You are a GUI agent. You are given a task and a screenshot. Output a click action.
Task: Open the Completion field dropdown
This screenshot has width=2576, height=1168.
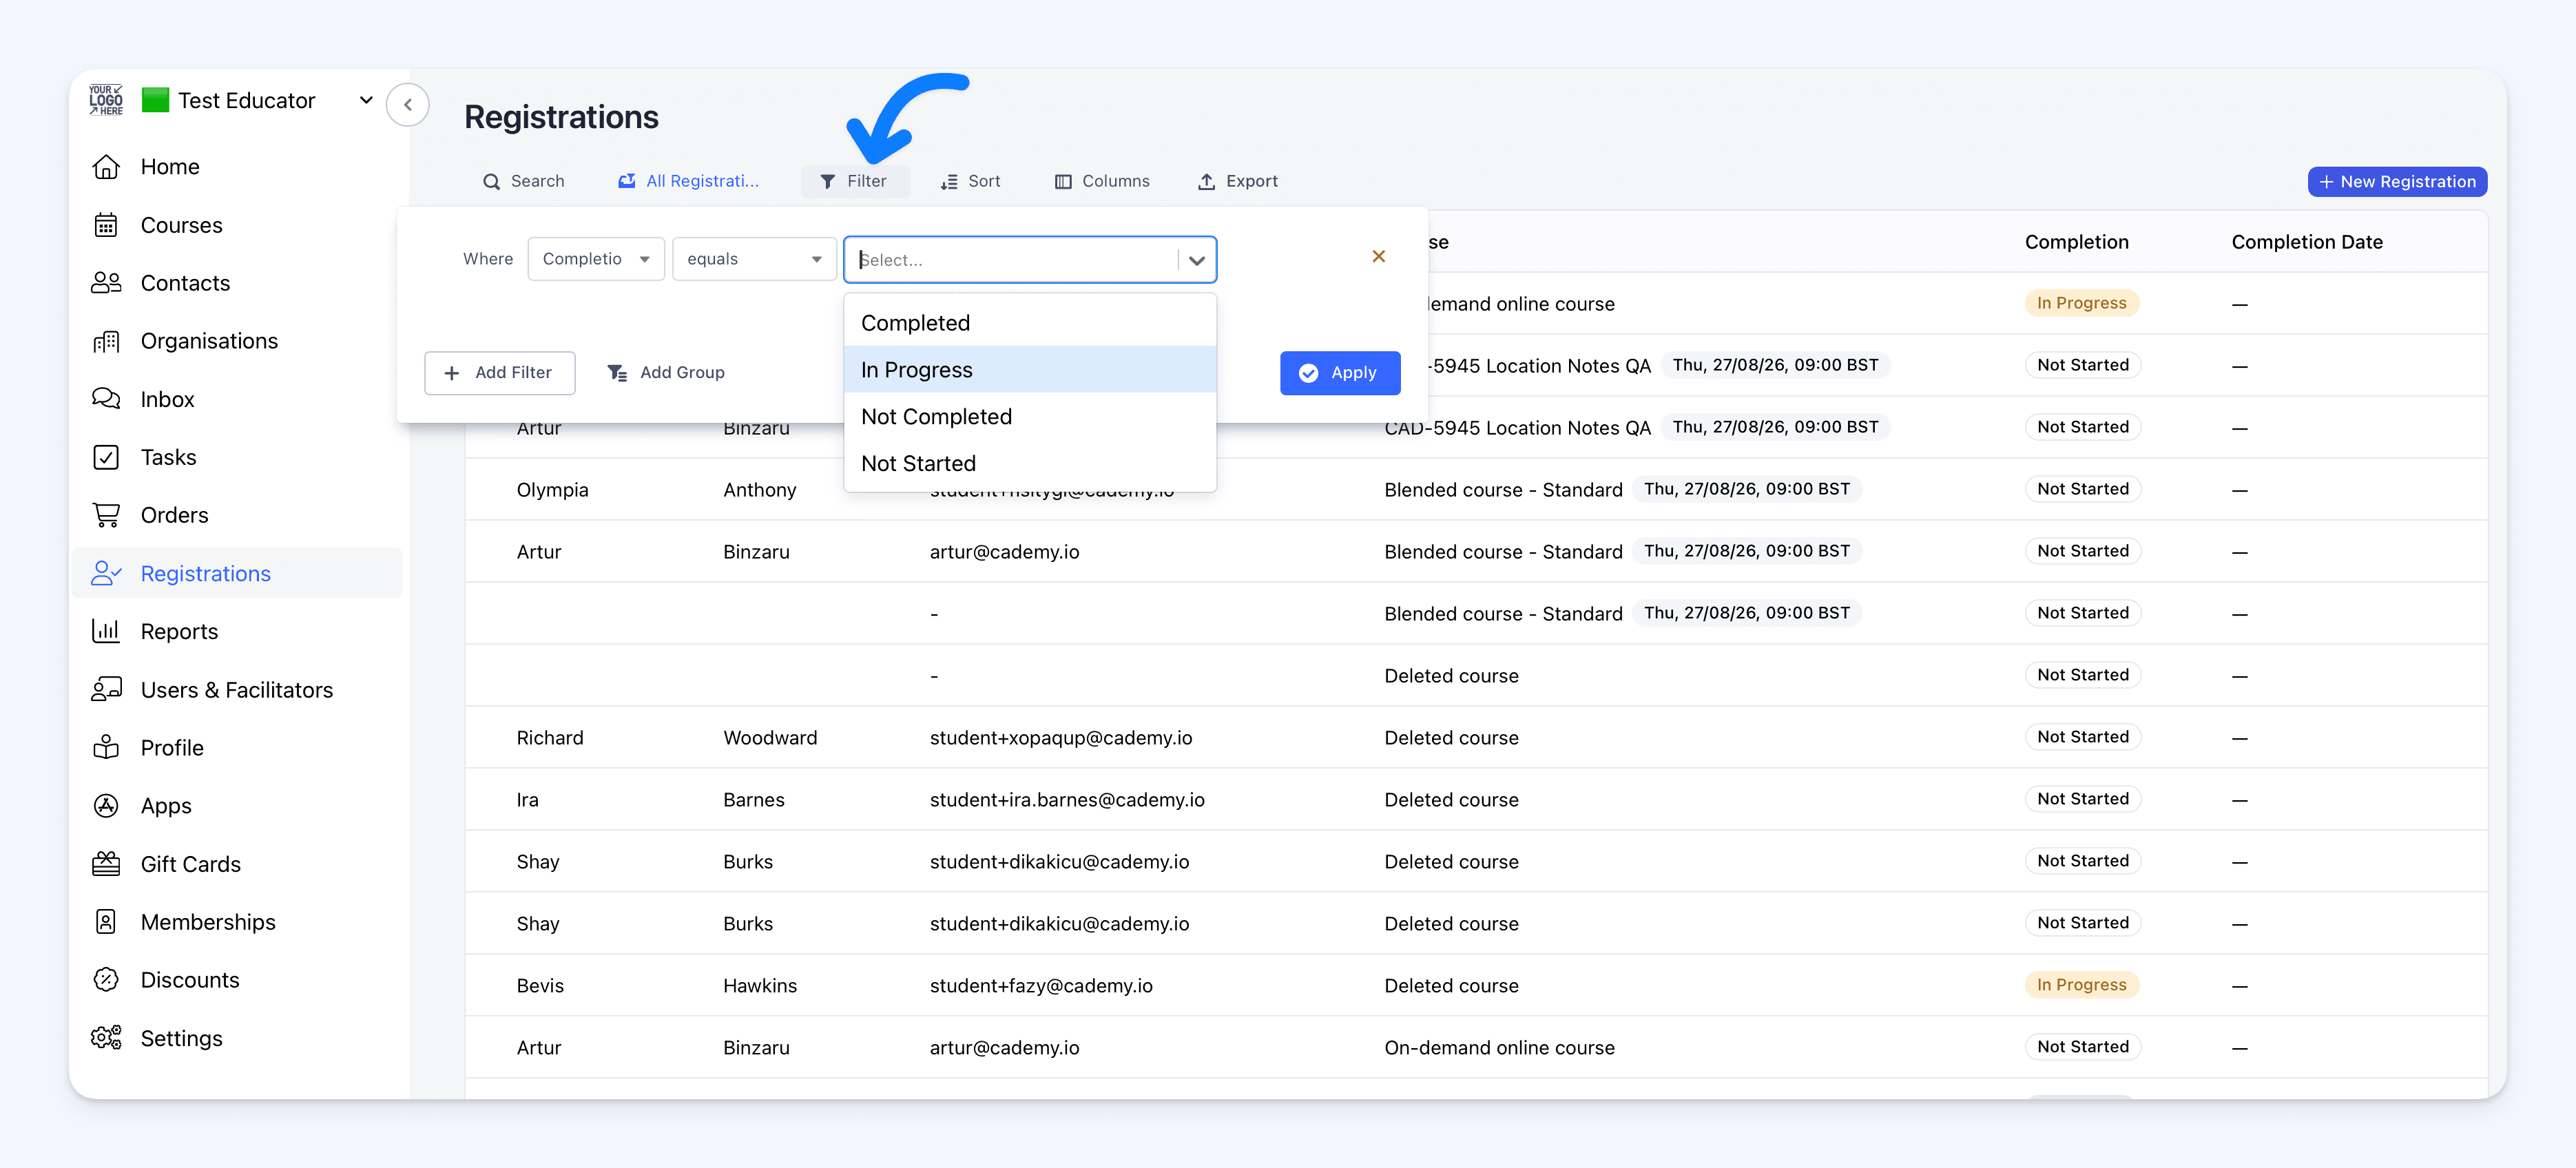(x=596, y=259)
